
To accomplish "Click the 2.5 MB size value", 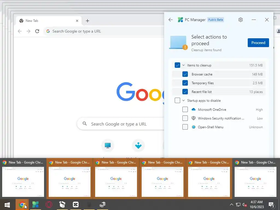I will [x=258, y=83].
